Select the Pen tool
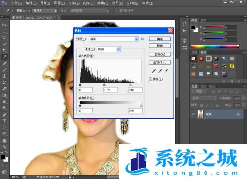Viewport: 247px width, 179px height. [x=4, y=115]
